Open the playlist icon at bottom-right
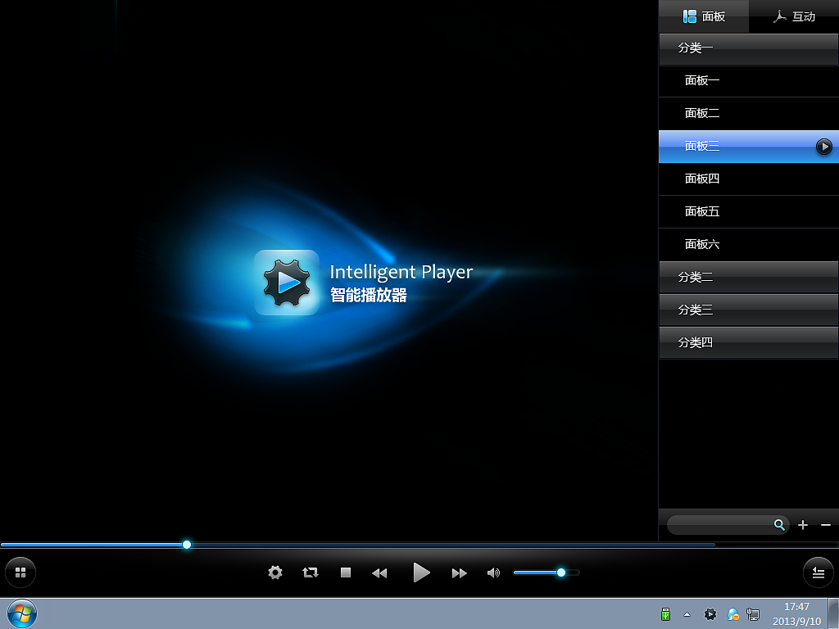The height and width of the screenshot is (629, 839). point(818,572)
